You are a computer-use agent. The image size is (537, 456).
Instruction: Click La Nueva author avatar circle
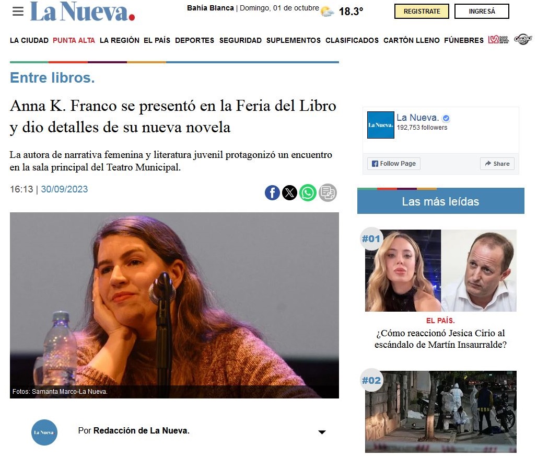pyautogui.click(x=44, y=432)
